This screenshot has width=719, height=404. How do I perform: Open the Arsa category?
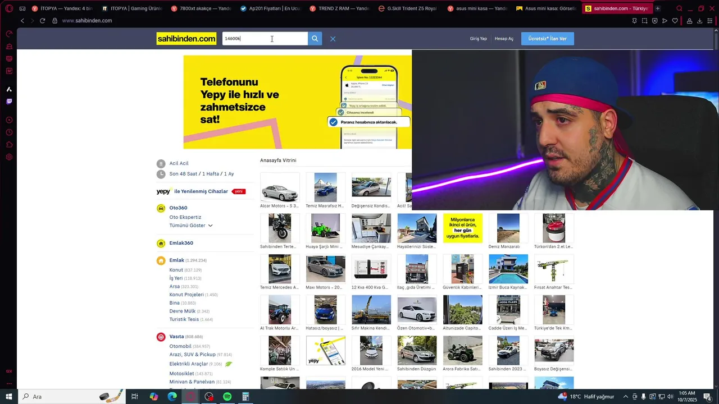[175, 287]
